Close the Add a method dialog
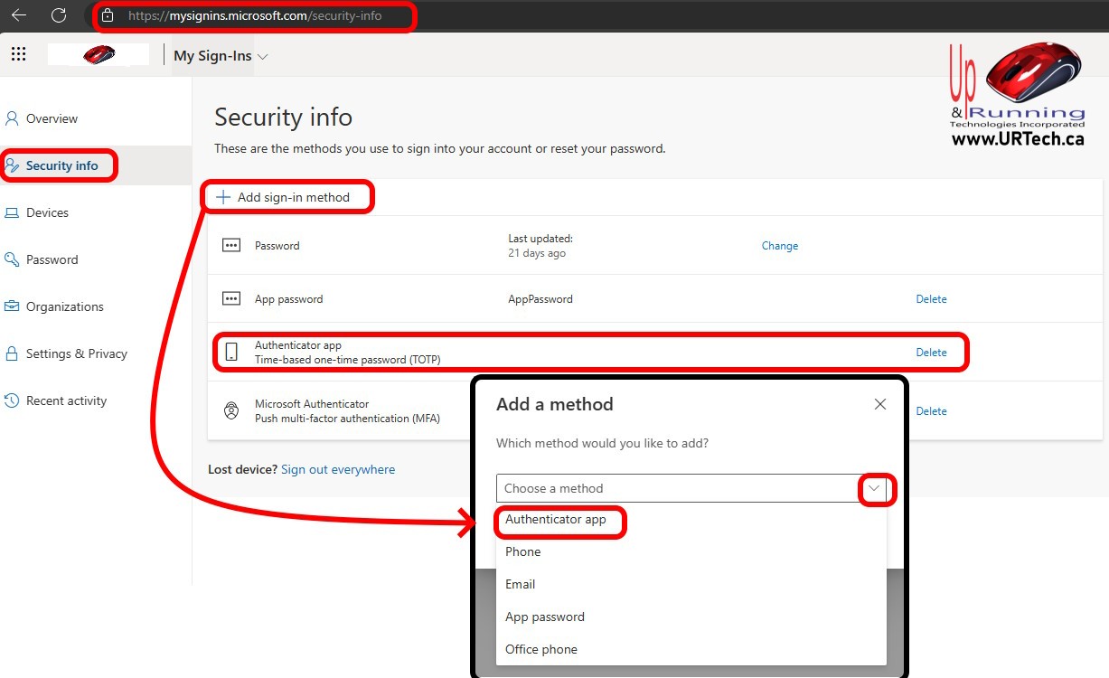This screenshot has width=1109, height=678. 879,404
